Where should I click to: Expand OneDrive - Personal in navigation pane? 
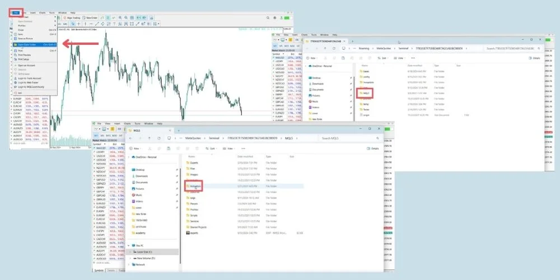[129, 157]
